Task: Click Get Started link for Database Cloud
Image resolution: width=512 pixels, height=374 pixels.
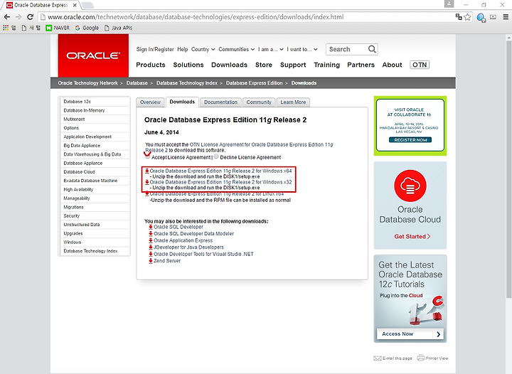Action: click(x=412, y=237)
